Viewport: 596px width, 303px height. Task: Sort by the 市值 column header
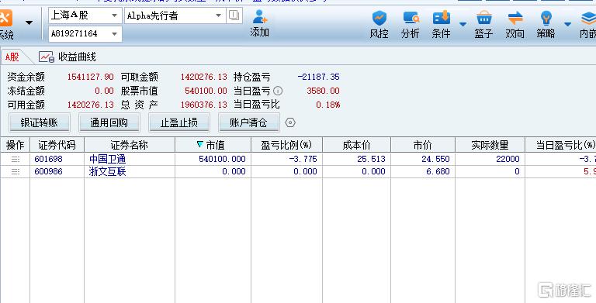click(213, 145)
